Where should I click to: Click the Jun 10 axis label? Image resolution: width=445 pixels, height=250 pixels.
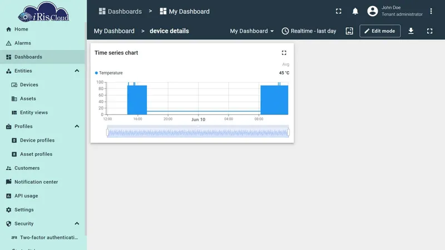[x=198, y=119]
